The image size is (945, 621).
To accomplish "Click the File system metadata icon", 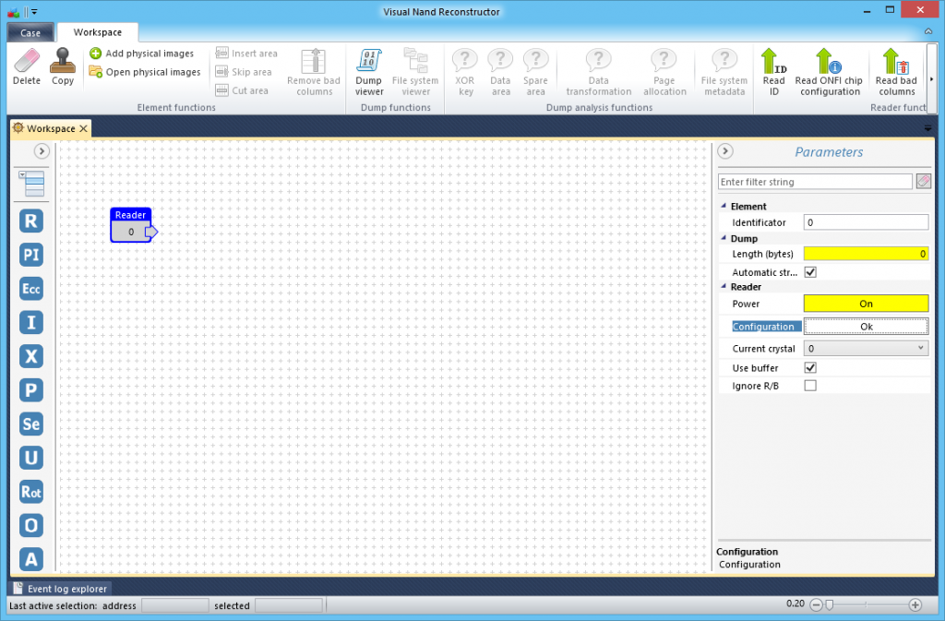I will (724, 60).
